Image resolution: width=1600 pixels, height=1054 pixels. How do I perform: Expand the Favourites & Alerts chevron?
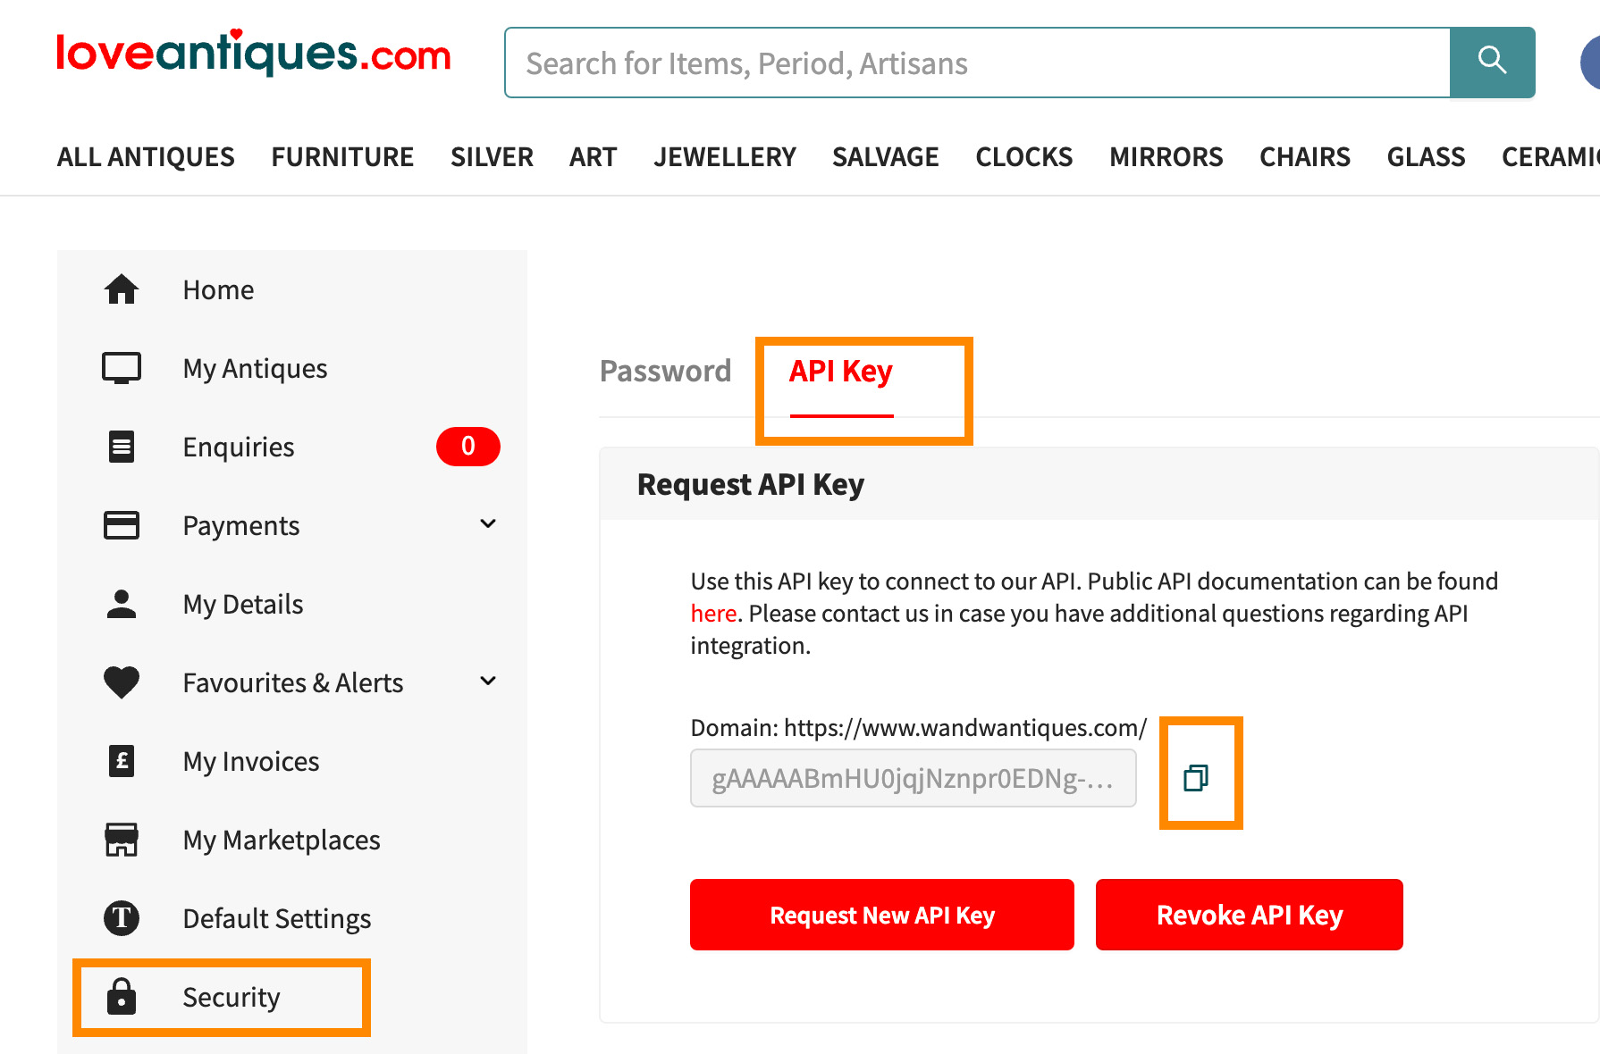click(x=488, y=681)
